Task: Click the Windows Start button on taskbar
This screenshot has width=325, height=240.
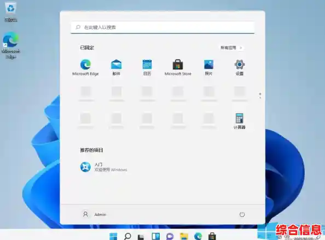Action: (113, 236)
